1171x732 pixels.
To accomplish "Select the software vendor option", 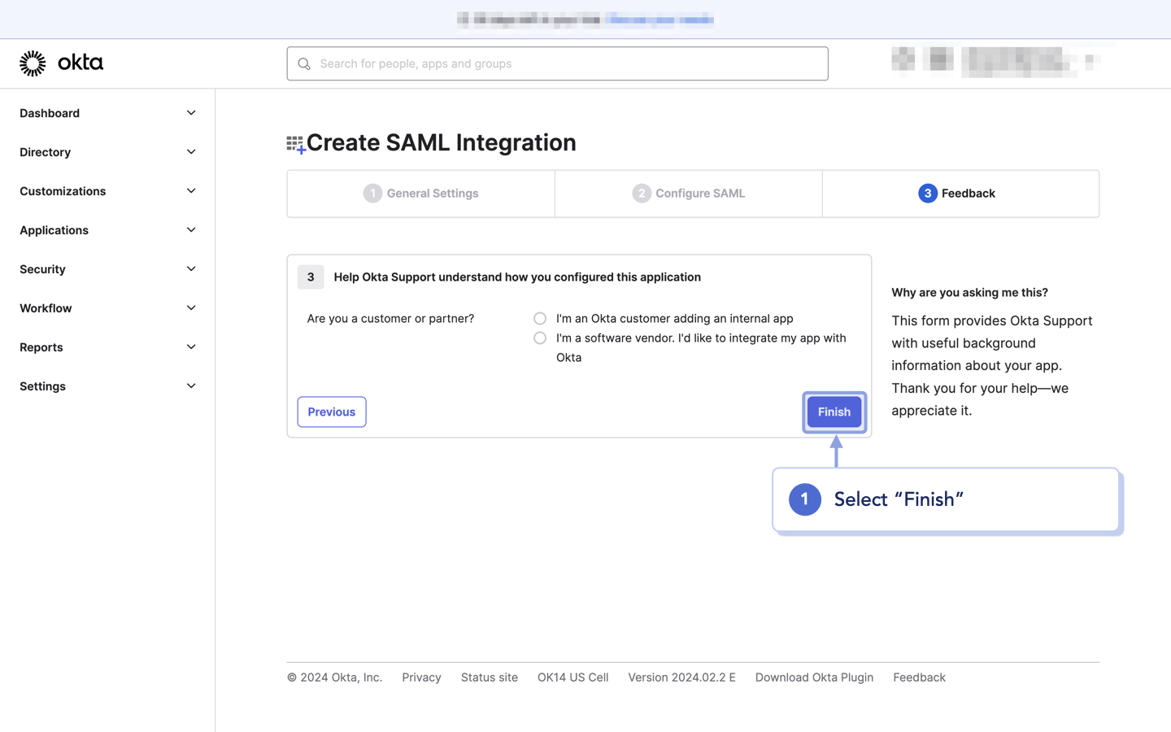I will click(539, 338).
